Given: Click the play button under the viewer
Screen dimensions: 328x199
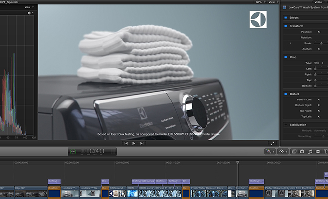Looking at the screenshot, I should pyautogui.click(x=134, y=143).
